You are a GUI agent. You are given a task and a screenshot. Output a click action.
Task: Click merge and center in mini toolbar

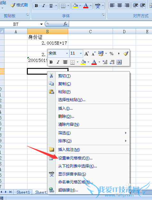click(x=119, y=62)
